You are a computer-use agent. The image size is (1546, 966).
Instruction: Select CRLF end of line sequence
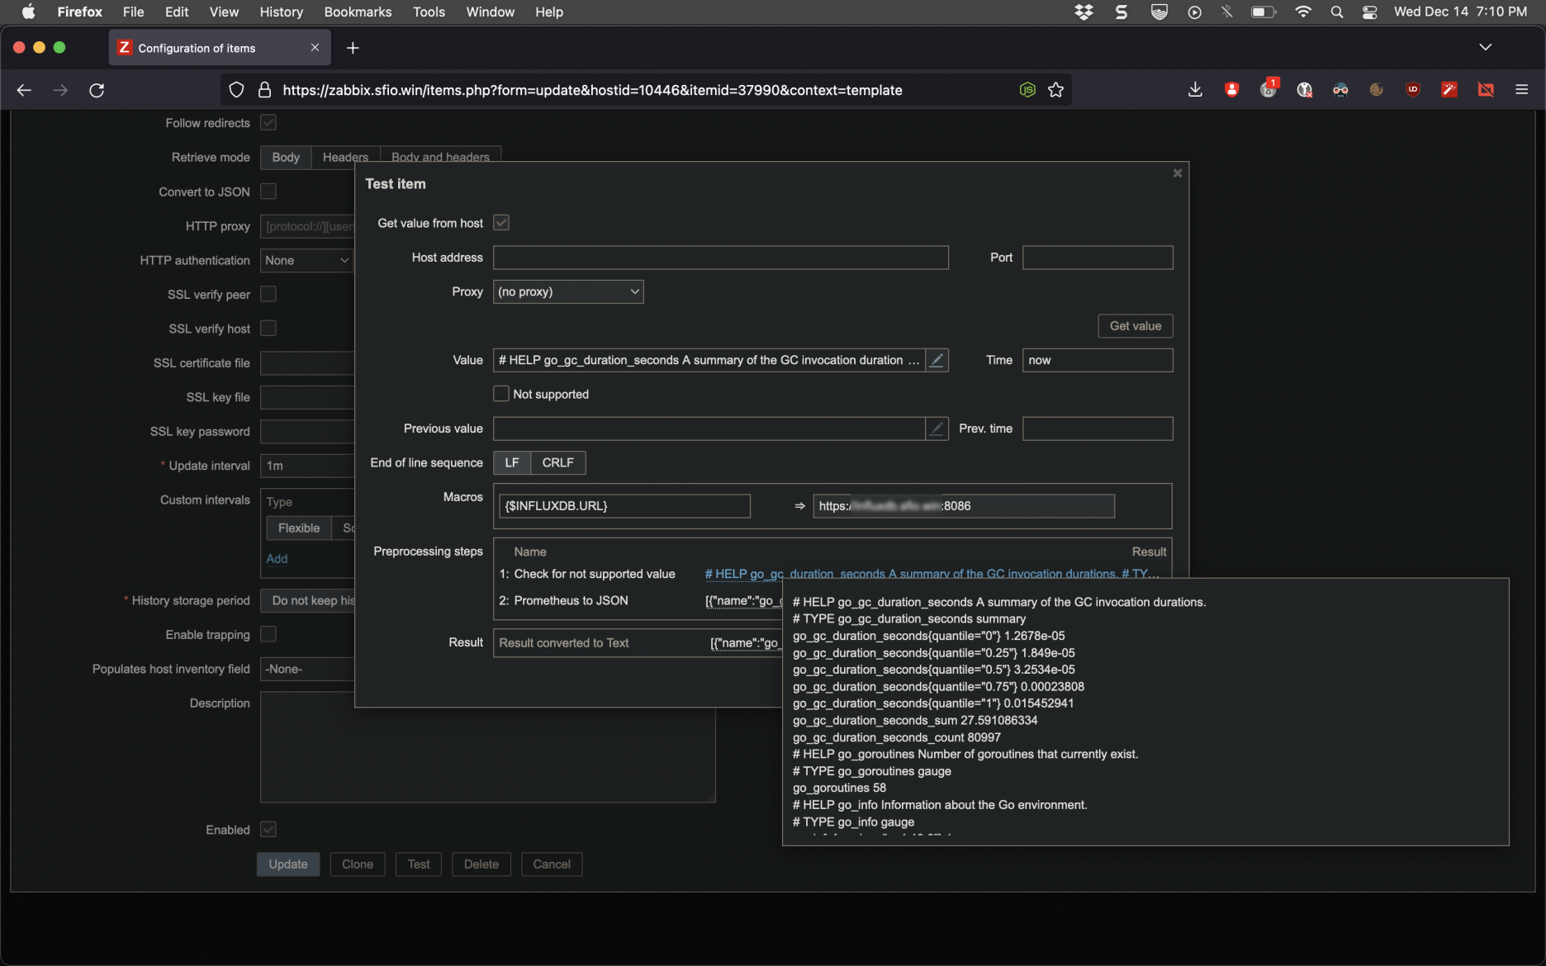(557, 462)
